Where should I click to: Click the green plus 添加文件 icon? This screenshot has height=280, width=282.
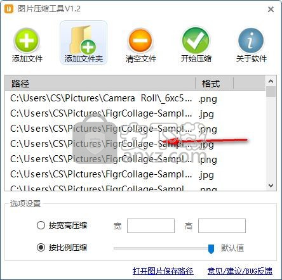tap(27, 41)
